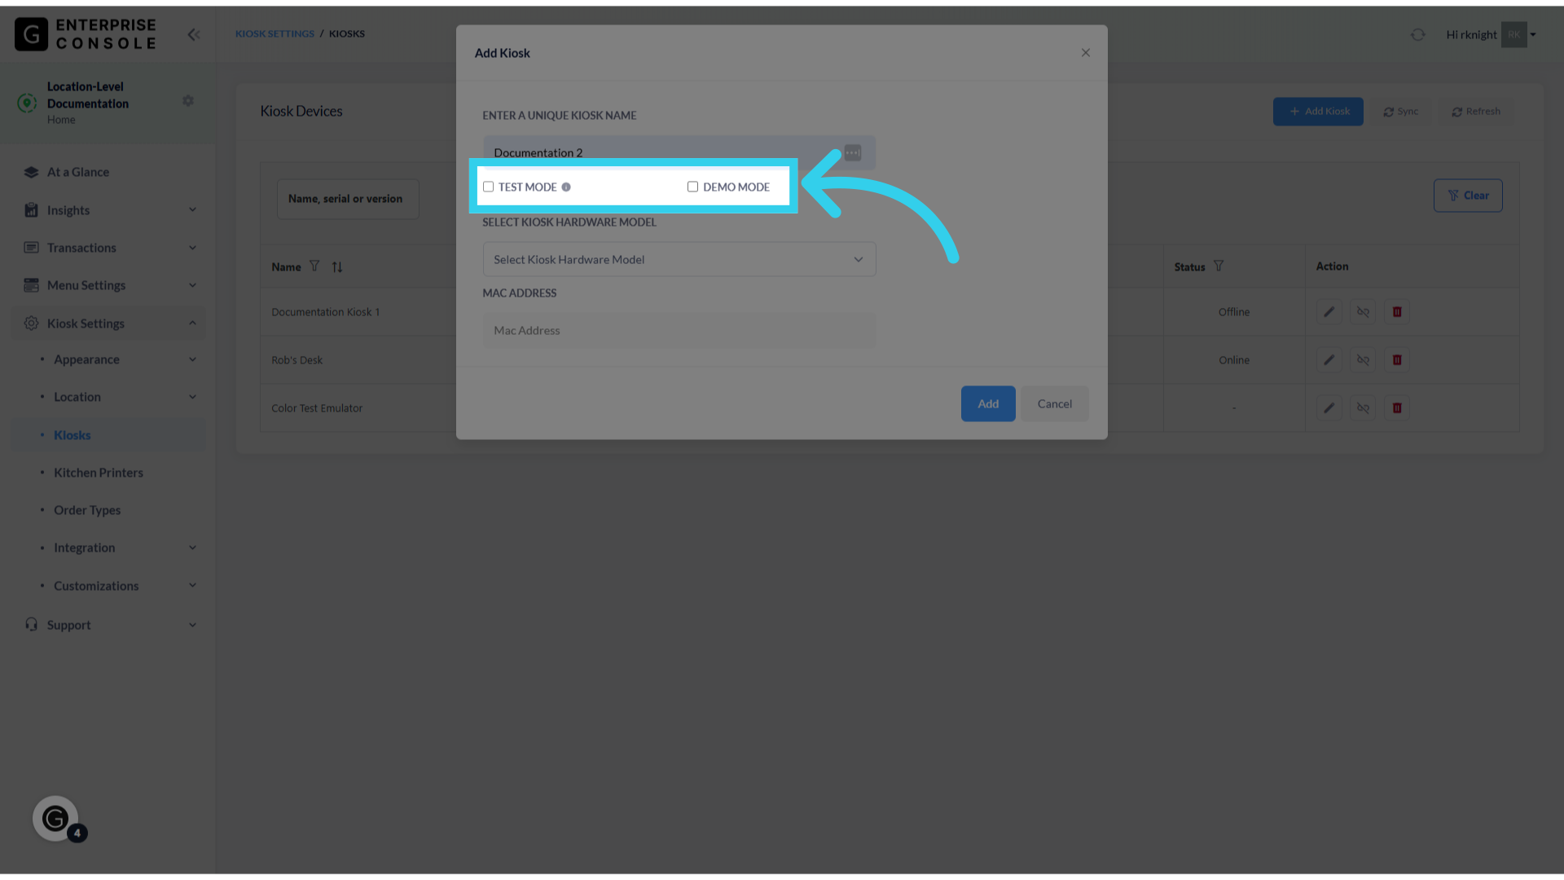Open the rknight user menu
1564x880 pixels.
point(1491,34)
